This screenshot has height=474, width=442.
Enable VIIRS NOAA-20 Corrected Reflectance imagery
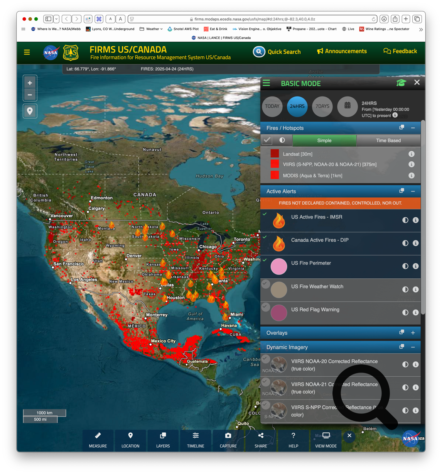pyautogui.click(x=265, y=359)
